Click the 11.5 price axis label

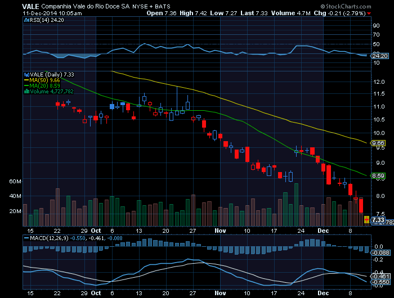[379, 94]
